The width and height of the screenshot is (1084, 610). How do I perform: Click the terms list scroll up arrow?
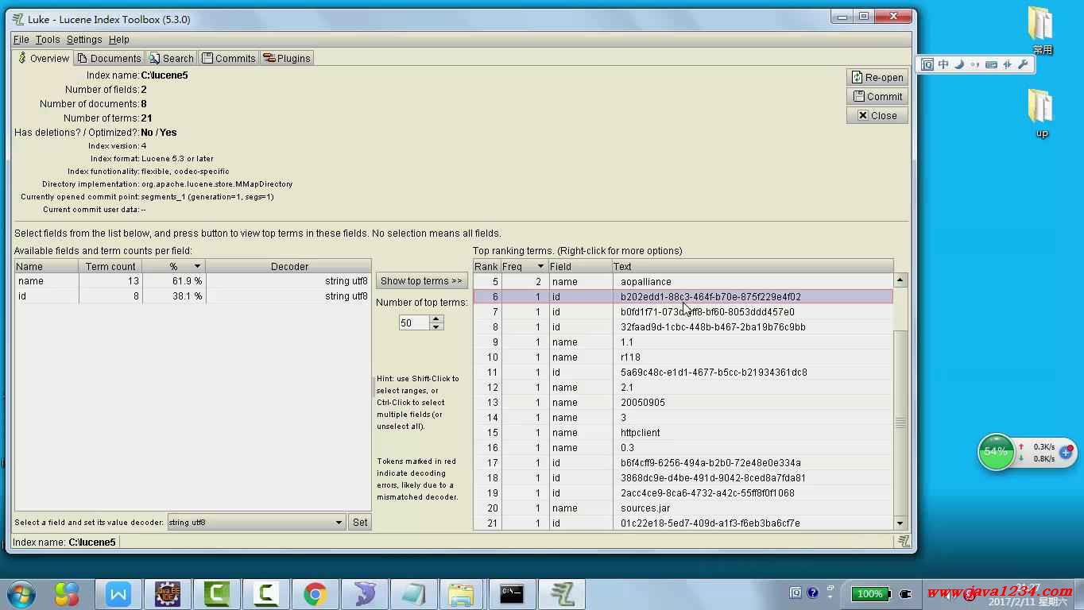[x=900, y=280]
